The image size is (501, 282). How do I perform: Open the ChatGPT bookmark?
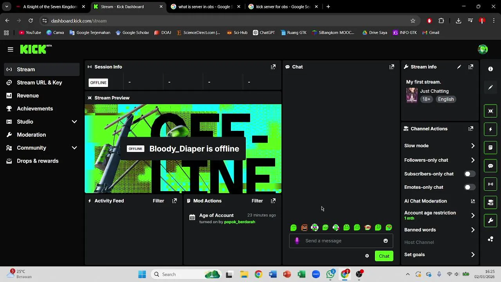[x=264, y=33]
